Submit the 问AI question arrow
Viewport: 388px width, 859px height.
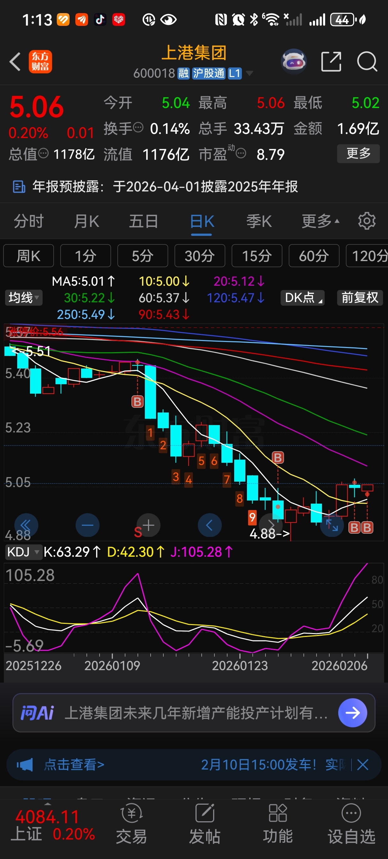tap(353, 713)
